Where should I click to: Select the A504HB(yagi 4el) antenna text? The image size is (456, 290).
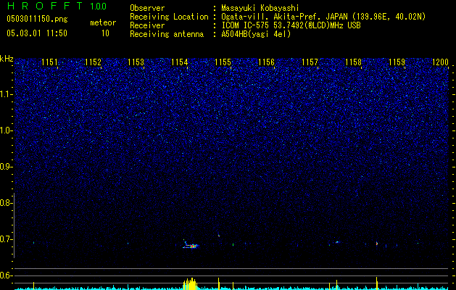(x=256, y=34)
